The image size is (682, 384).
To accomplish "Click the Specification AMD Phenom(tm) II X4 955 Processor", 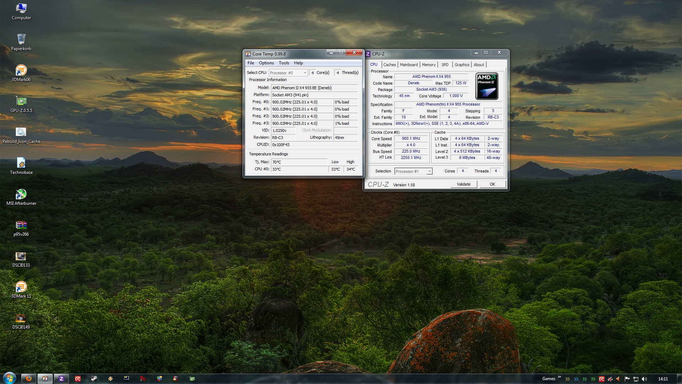I will (x=448, y=105).
